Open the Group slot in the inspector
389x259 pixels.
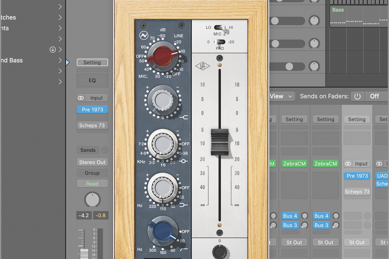click(x=92, y=173)
